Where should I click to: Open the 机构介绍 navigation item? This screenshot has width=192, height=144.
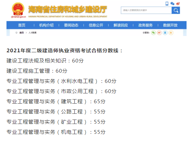[46, 25]
